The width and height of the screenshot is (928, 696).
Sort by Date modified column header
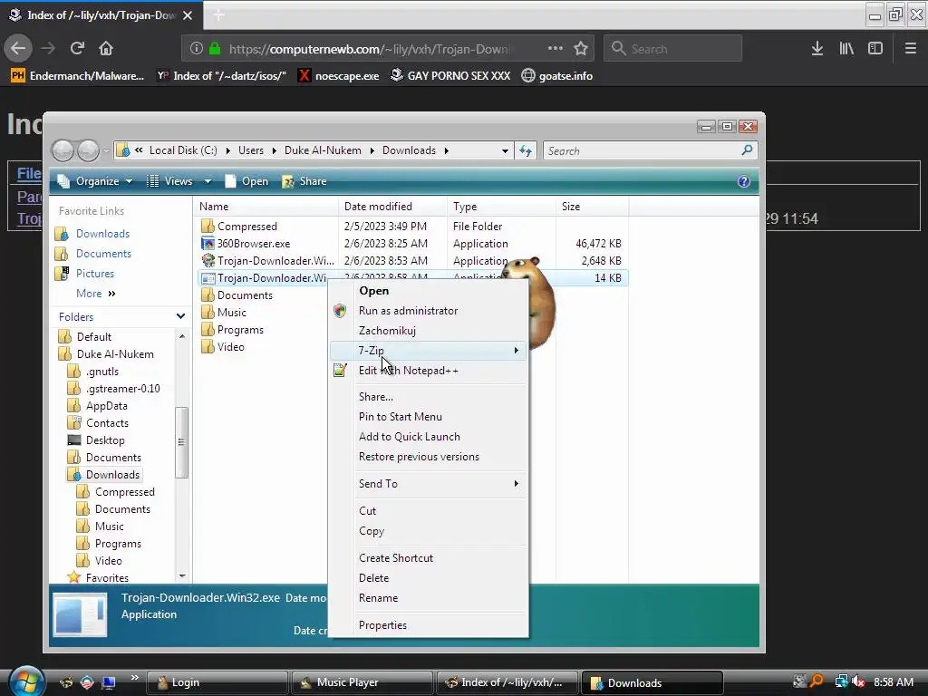pos(392,207)
